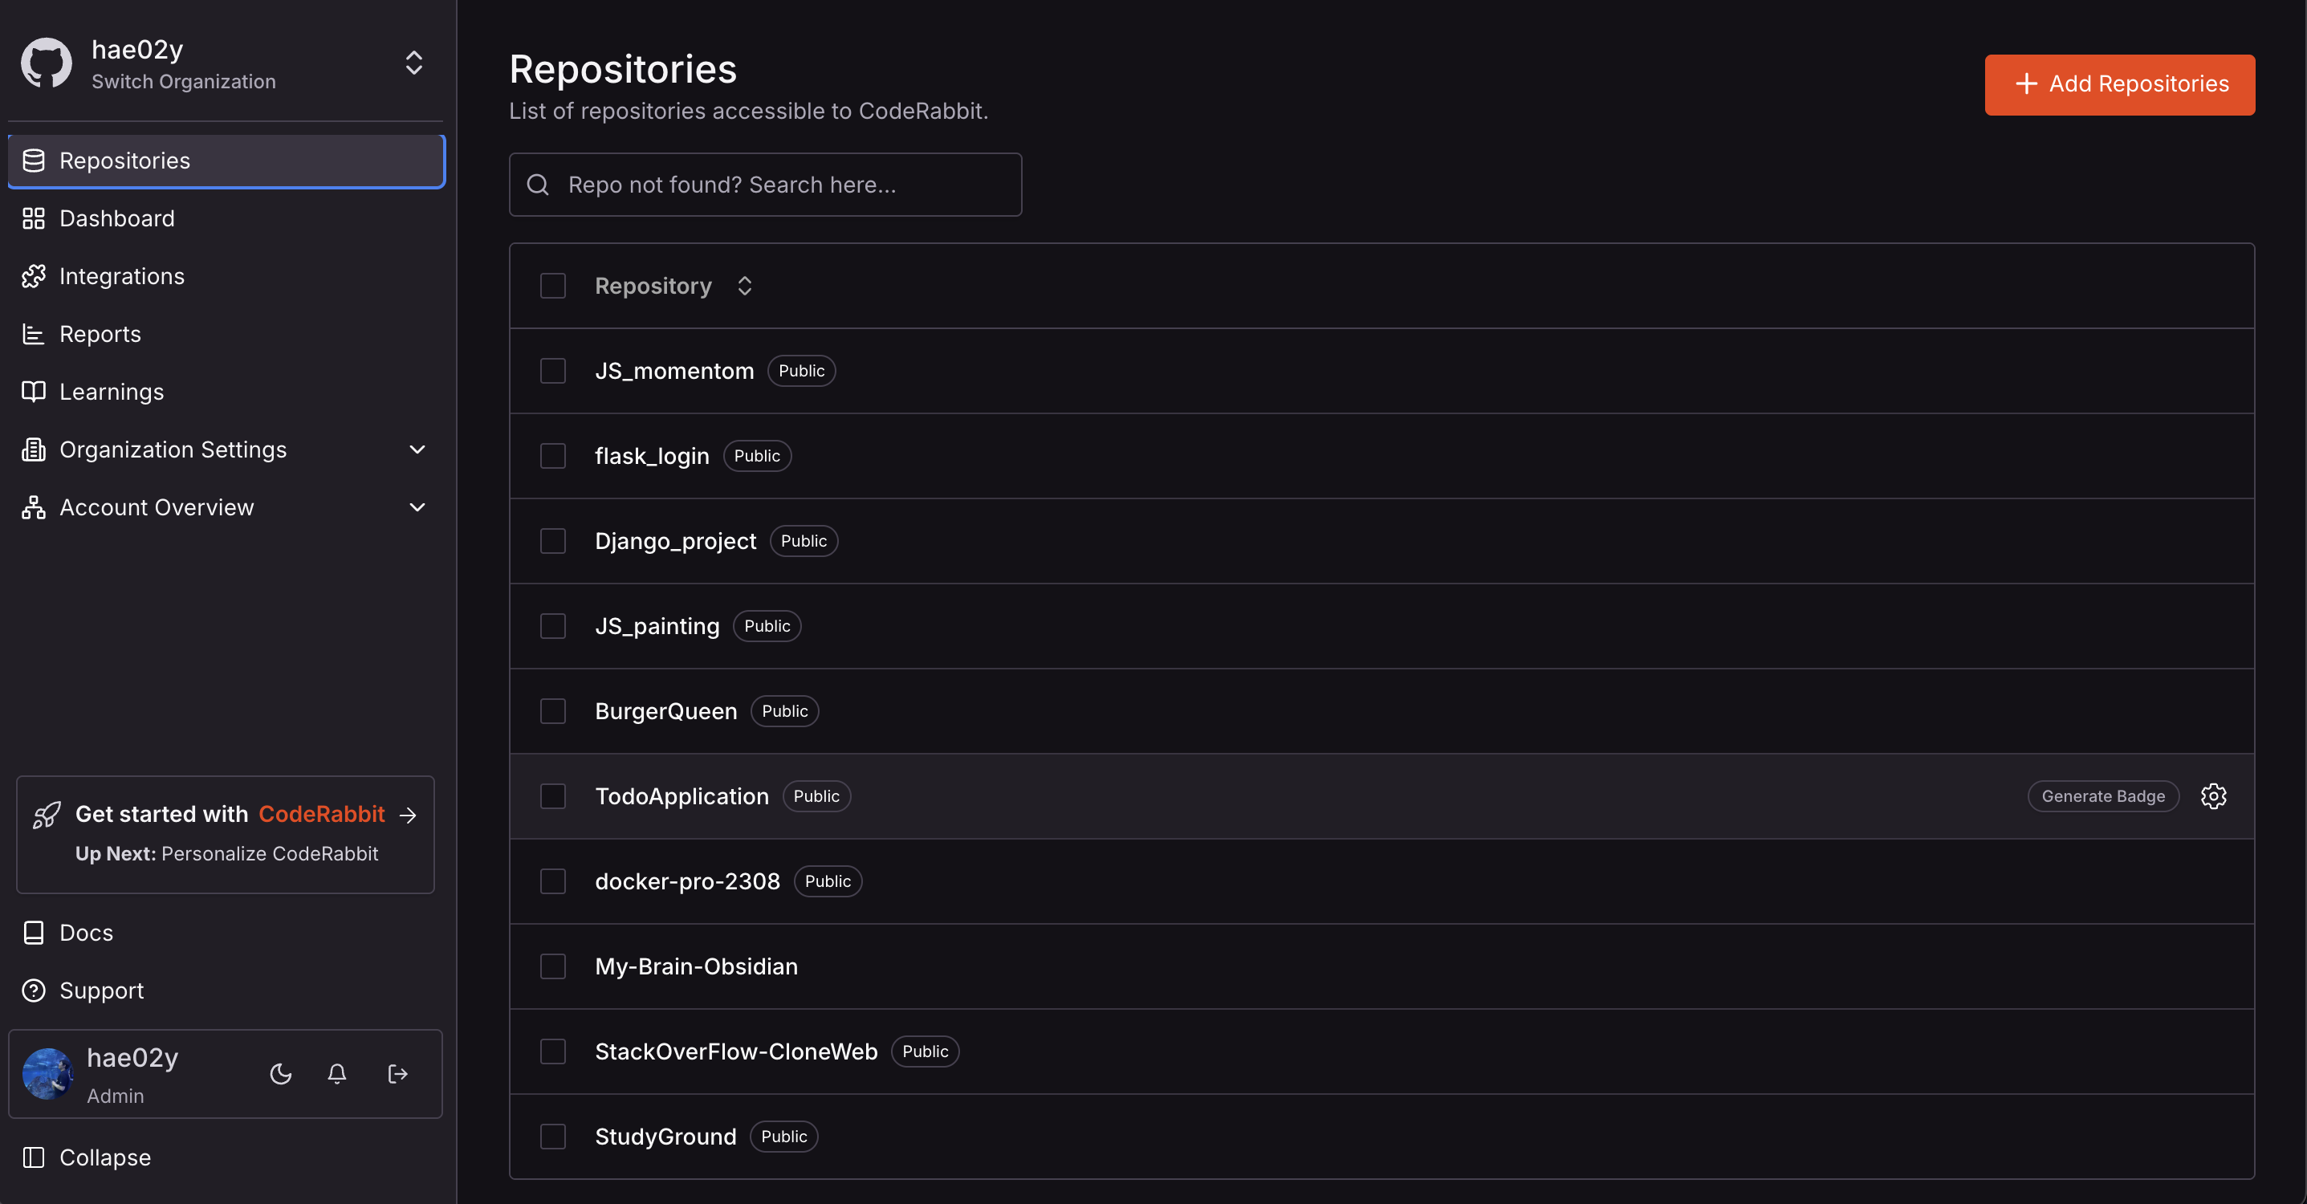2307x1204 pixels.
Task: Open the Integrations page
Action: 122,276
